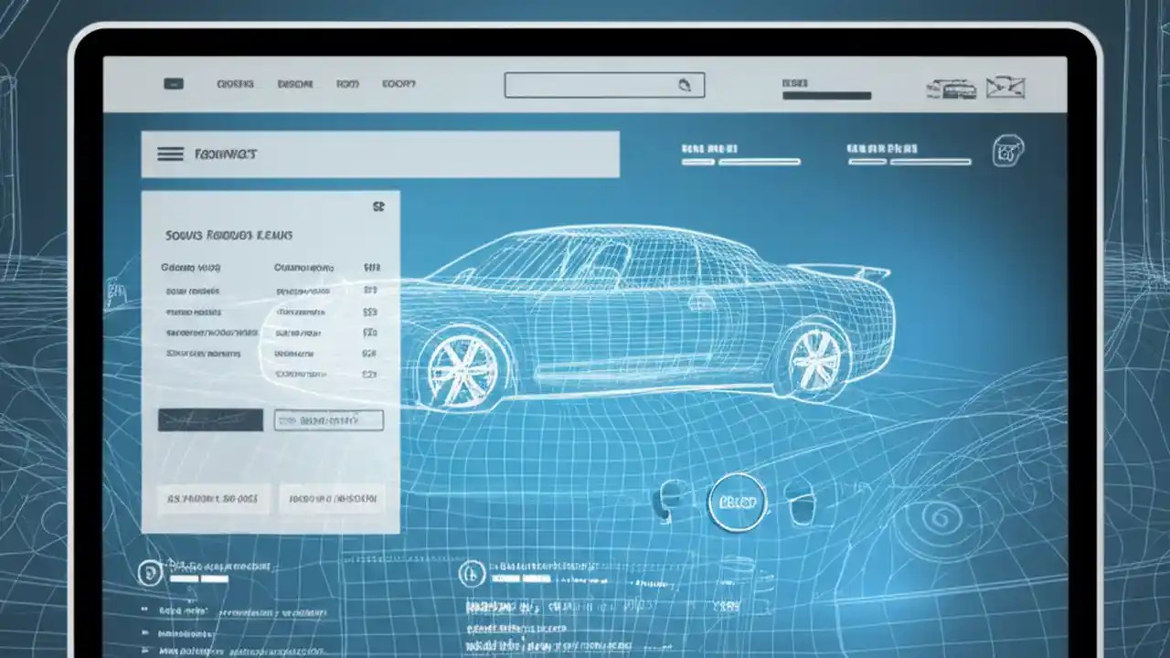
Task: Toggle the circular hotspot badge on the car door
Action: point(739,501)
